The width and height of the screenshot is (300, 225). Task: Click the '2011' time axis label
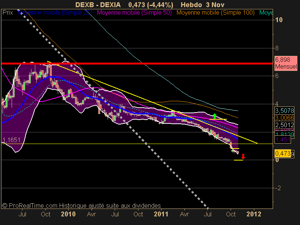pyautogui.click(x=161, y=214)
